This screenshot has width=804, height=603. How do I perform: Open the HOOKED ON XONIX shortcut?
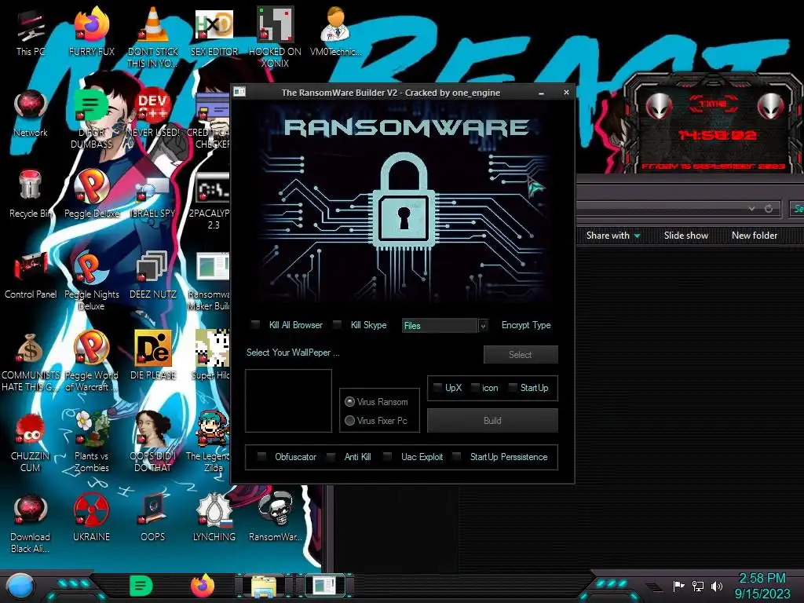point(275,37)
